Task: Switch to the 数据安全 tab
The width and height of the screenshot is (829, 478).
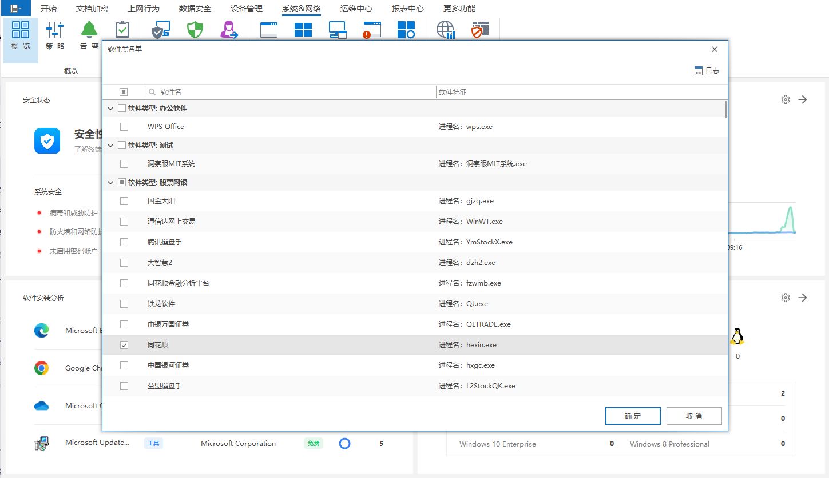Action: point(195,9)
